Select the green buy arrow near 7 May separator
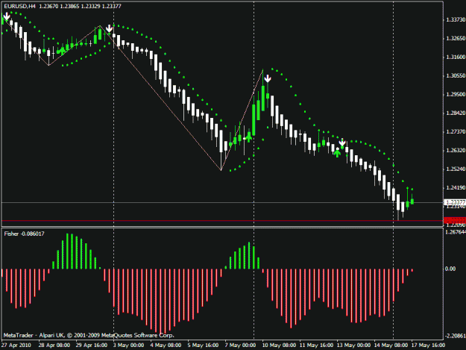Screen dimensions: 466x350 (x=248, y=137)
